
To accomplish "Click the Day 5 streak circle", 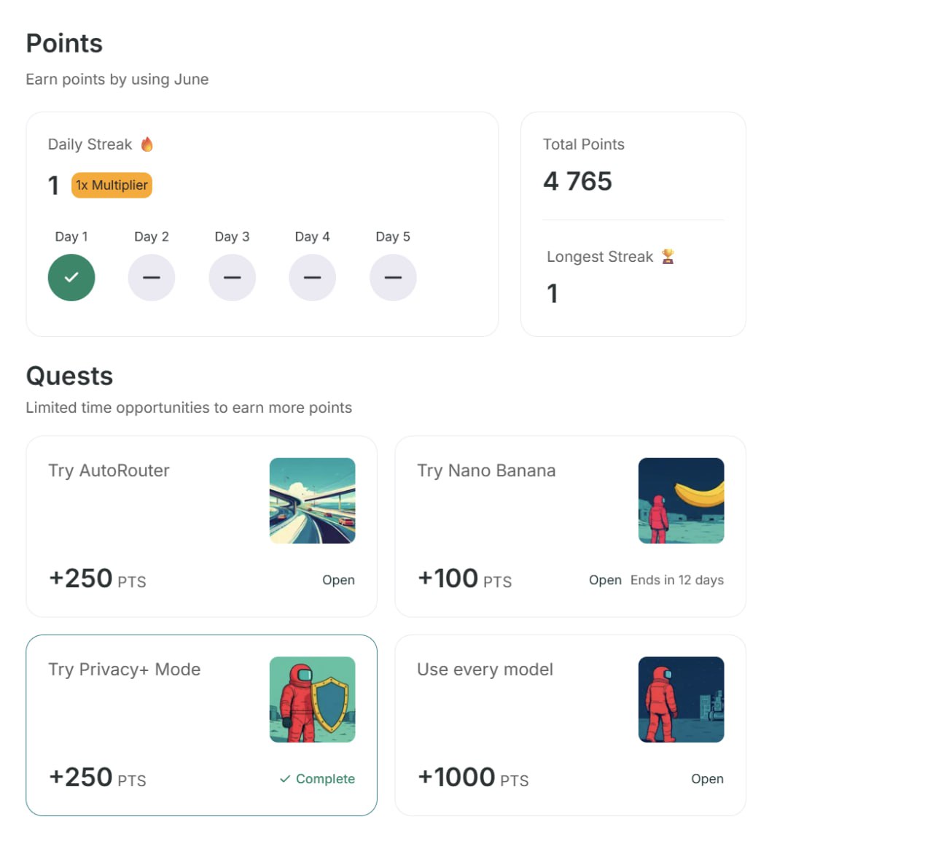I will coord(393,278).
